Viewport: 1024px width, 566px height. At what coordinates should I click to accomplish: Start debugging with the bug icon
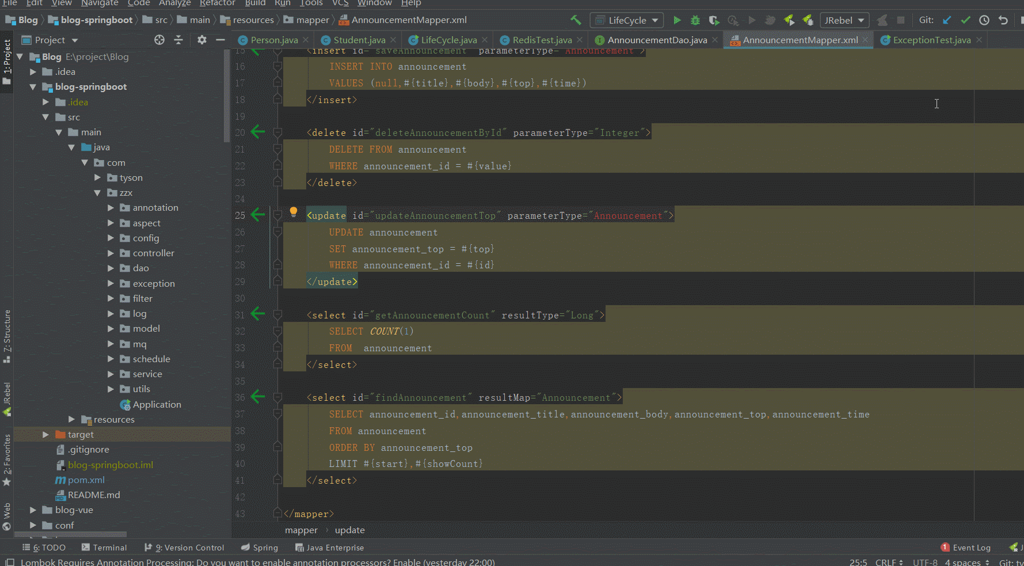[x=695, y=20]
